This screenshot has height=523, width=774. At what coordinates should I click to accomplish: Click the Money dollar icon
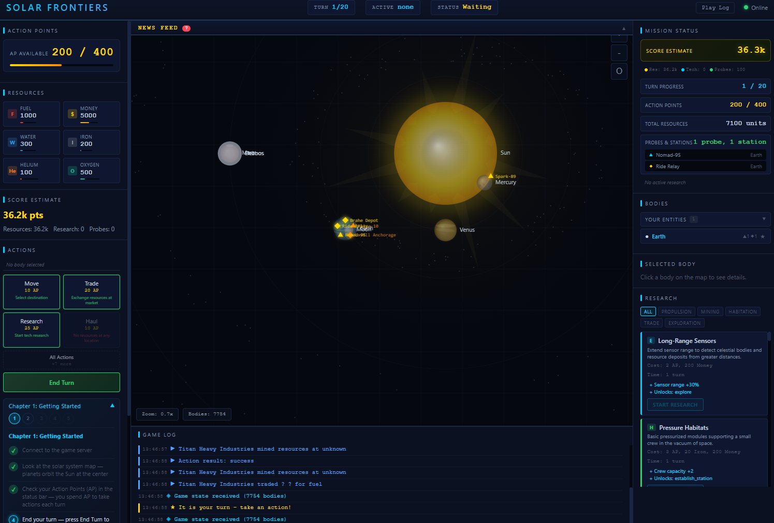(72, 114)
